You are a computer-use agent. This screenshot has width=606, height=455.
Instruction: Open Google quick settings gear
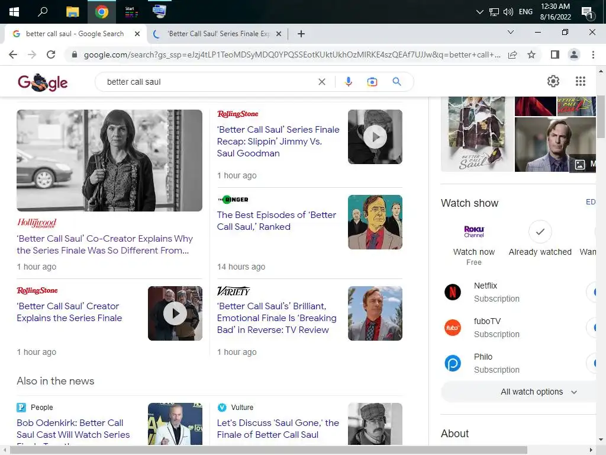[553, 81]
